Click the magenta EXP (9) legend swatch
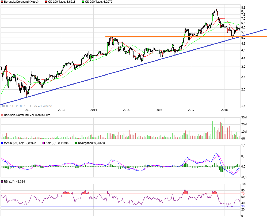The width and height of the screenshot is (267, 218). [x=44, y=143]
